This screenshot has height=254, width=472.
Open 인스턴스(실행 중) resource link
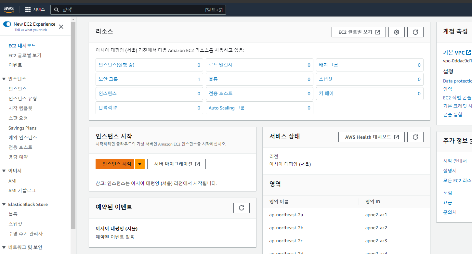pos(117,65)
